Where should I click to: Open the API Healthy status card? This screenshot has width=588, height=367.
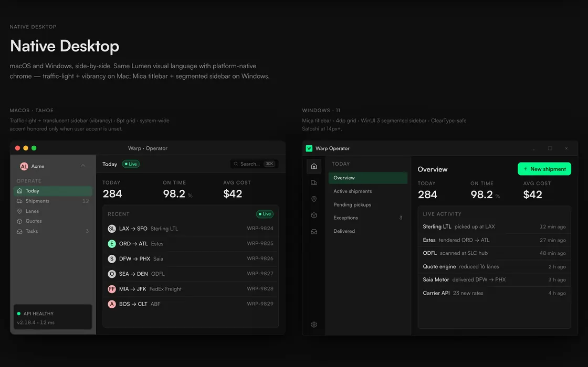pos(53,317)
